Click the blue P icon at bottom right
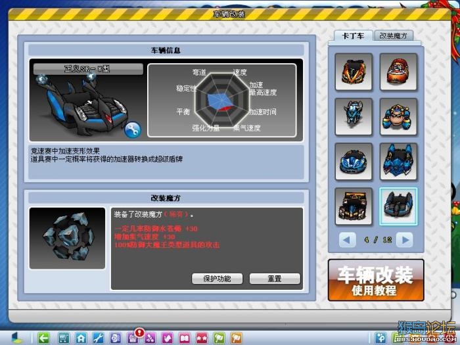 coord(380,338)
